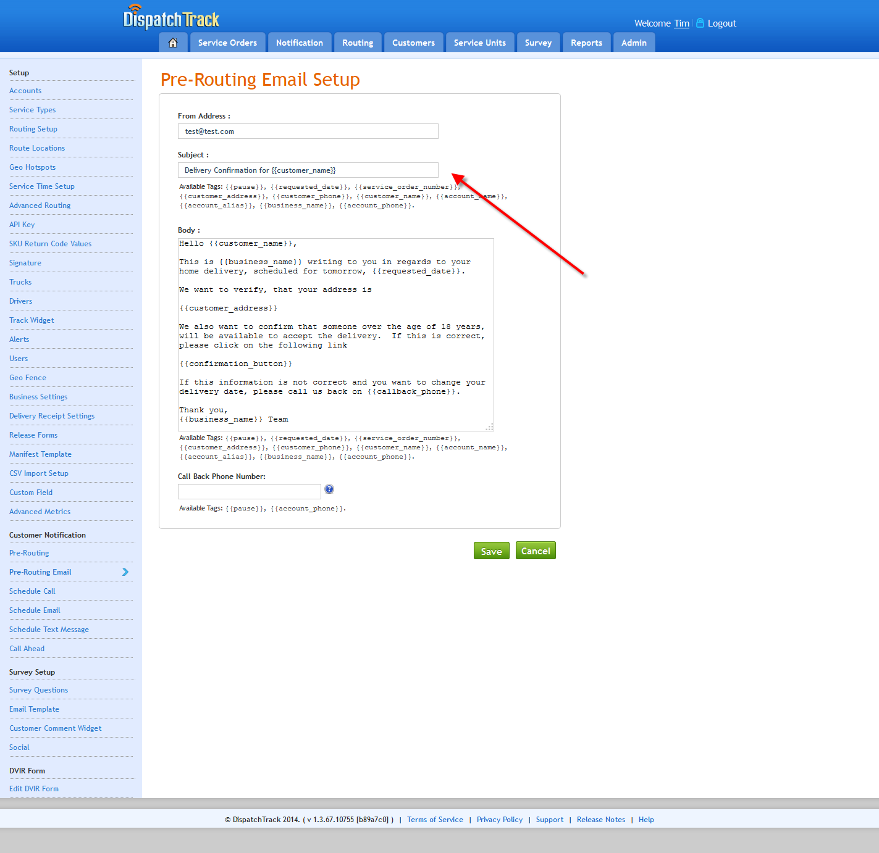879x853 pixels.
Task: Click the Body textarea resize handle
Action: [x=490, y=426]
